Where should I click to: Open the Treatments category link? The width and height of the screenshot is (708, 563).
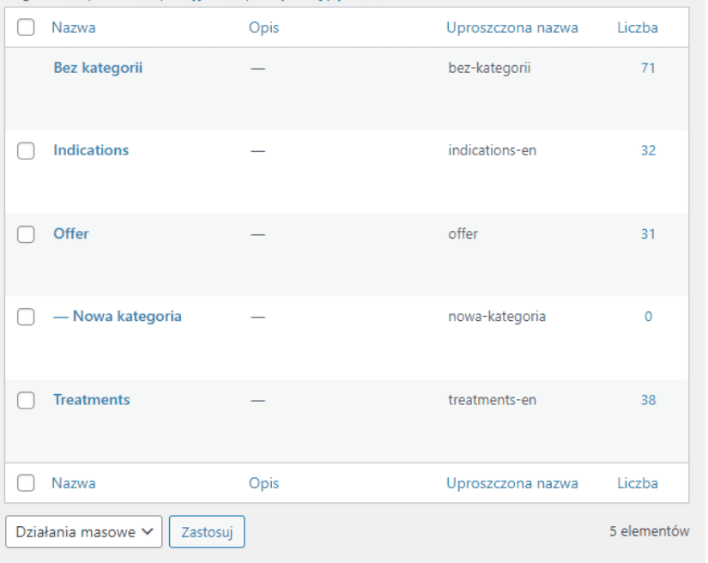pos(92,399)
